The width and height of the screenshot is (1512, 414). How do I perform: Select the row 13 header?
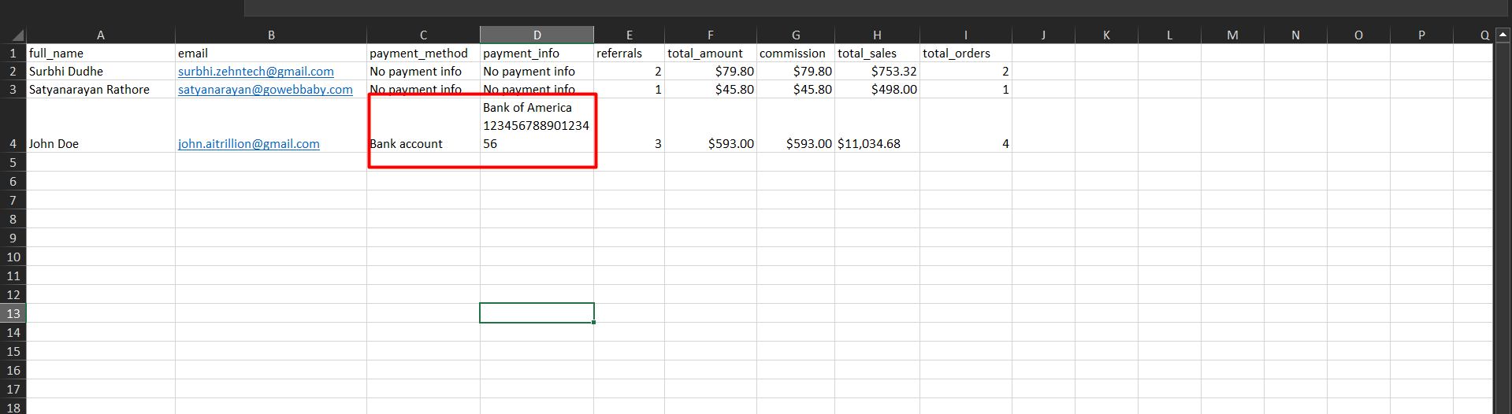[x=13, y=313]
